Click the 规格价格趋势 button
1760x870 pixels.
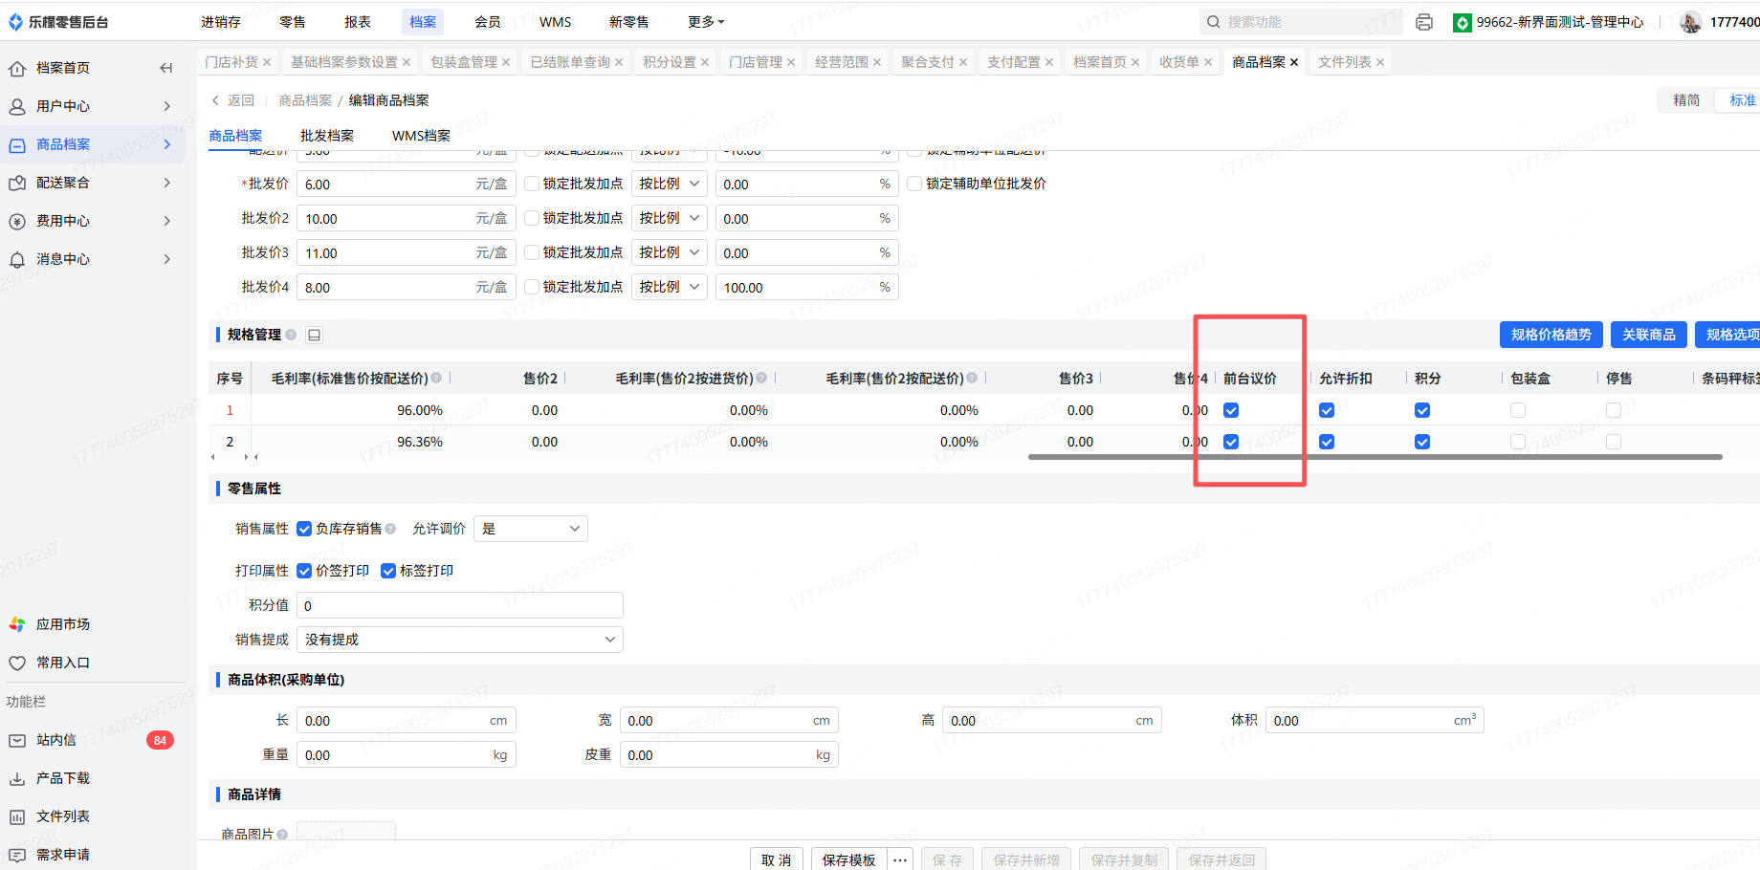1551,335
